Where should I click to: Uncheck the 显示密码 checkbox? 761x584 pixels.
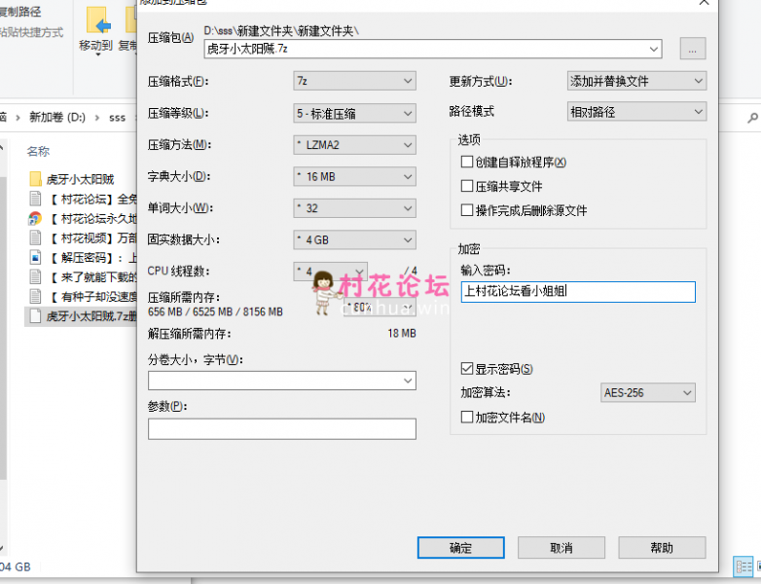467,370
